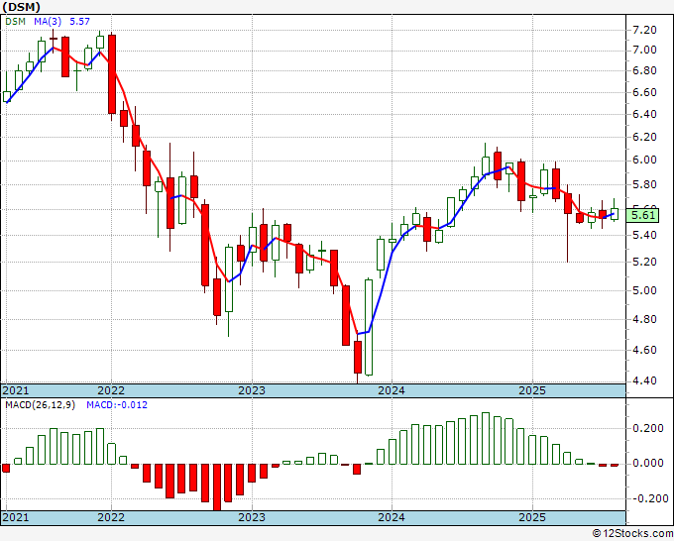The width and height of the screenshot is (674, 541).
Task: Click the 5.80 price axis label
Action: [x=644, y=184]
